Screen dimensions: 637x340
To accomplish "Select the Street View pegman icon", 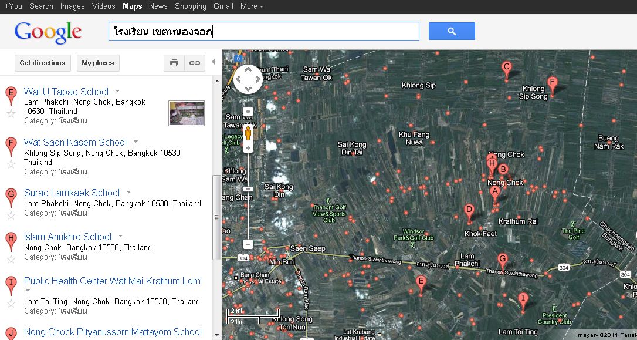I will click(x=248, y=133).
